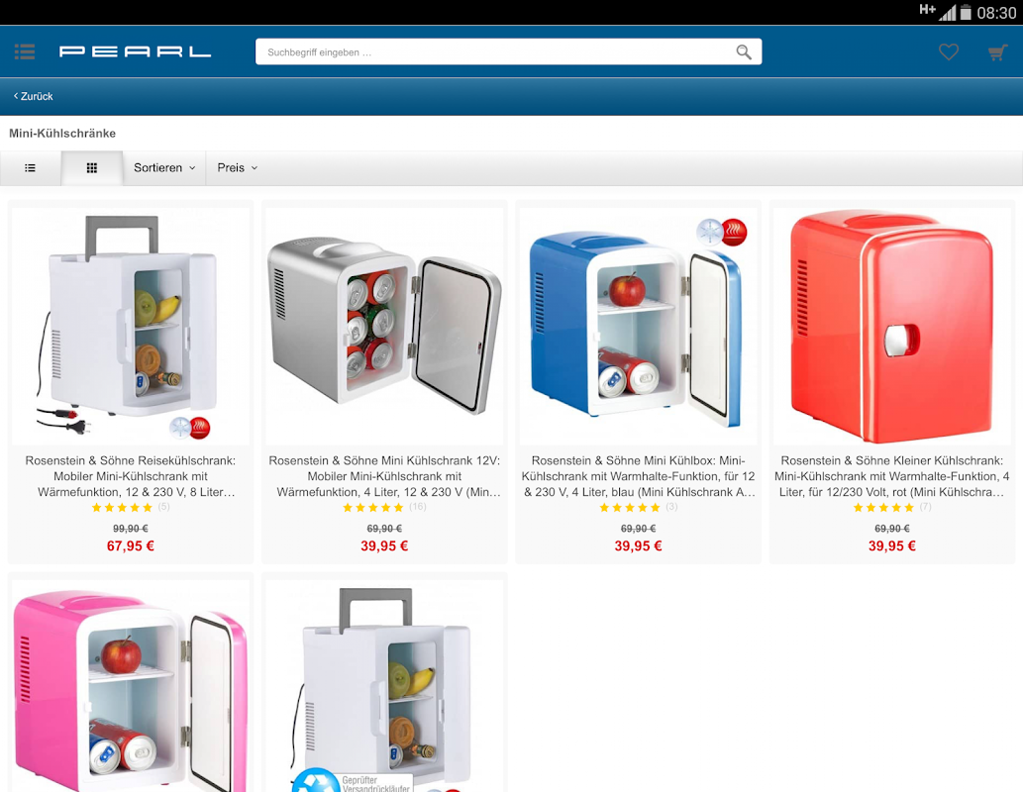Expand the Sortieren dropdown

(164, 167)
